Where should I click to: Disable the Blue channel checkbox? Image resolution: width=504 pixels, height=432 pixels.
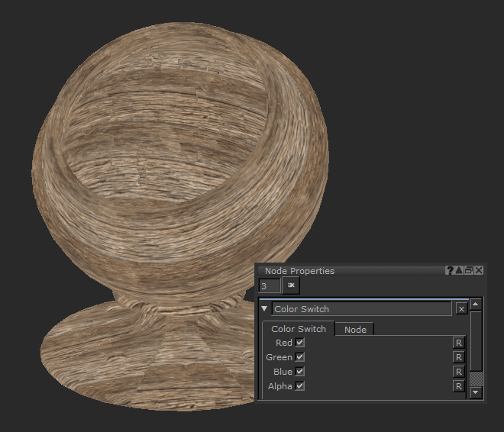click(300, 372)
